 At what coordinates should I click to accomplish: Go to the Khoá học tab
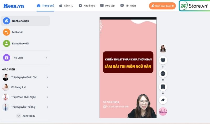(x=87, y=6)
